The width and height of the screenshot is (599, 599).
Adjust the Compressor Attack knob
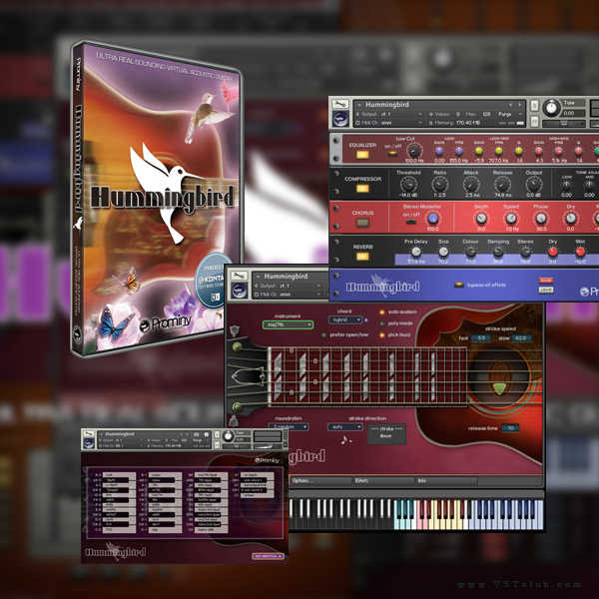471,185
